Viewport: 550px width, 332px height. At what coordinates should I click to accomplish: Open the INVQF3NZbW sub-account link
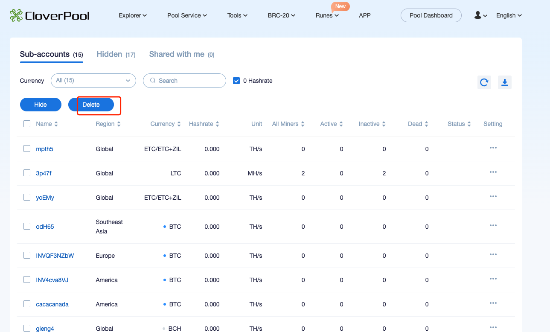click(55, 256)
